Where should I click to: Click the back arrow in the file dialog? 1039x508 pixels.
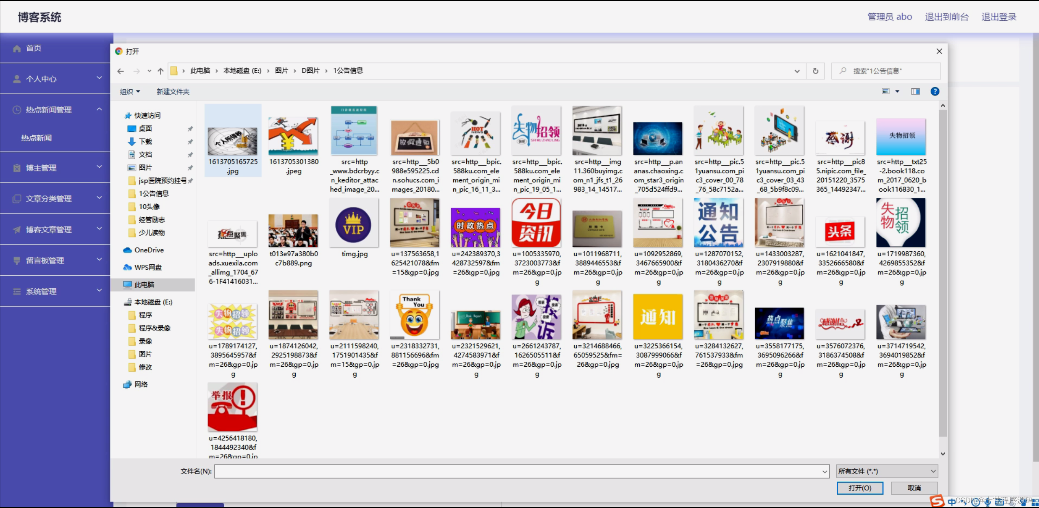click(121, 71)
